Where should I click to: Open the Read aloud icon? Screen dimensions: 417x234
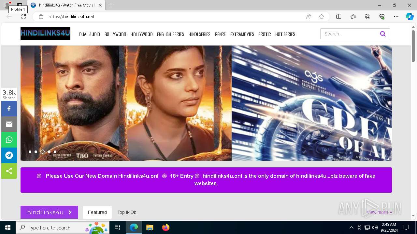(x=309, y=17)
